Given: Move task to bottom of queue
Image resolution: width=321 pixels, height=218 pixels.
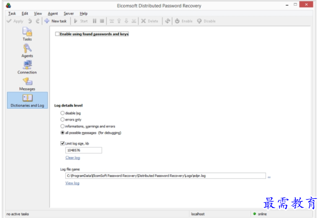Looking at the screenshot, I should 134,21.
